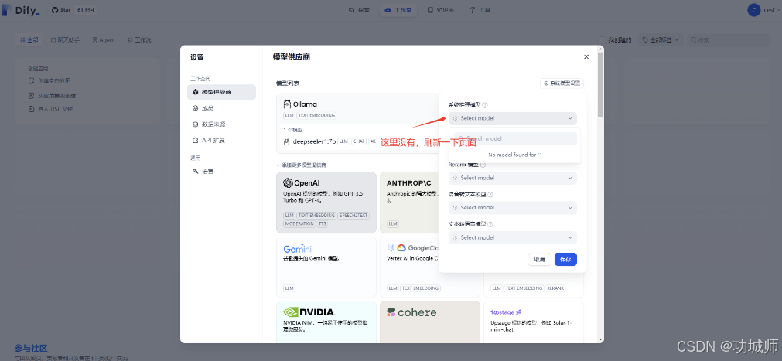Focus the Search model input field

point(515,138)
